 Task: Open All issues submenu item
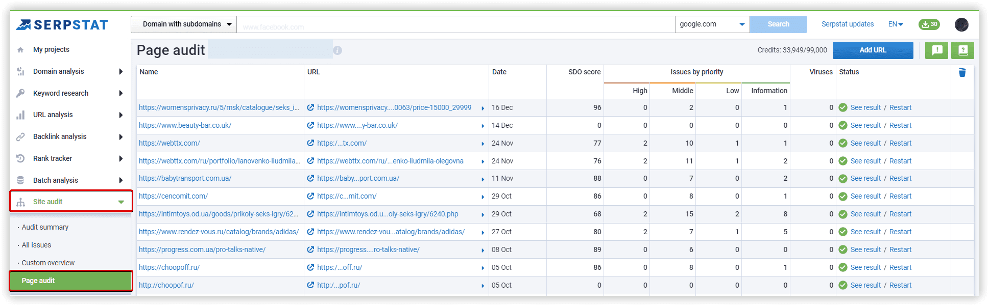(x=36, y=245)
